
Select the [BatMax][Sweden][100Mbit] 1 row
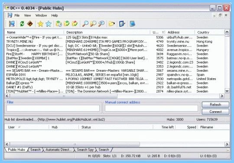[115, 58]
